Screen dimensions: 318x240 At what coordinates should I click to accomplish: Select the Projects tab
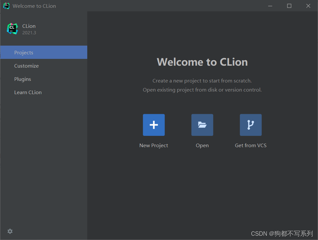tap(44, 52)
